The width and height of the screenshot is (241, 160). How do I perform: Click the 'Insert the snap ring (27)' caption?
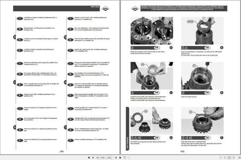pos(189,97)
